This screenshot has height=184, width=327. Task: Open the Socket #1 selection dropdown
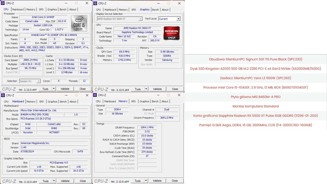pyautogui.click(x=30, y=81)
